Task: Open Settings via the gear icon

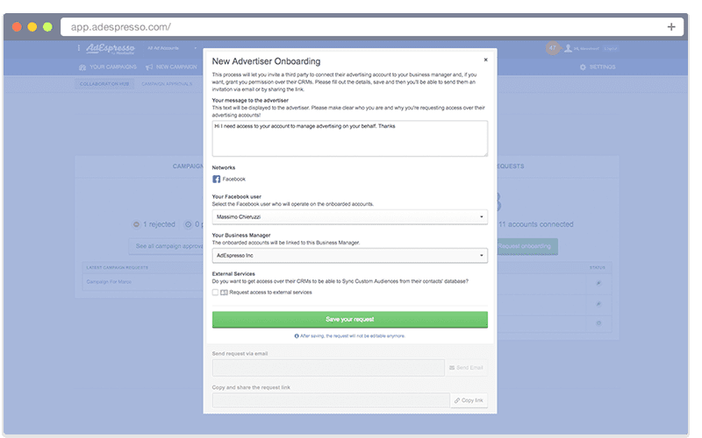Action: 583,67
